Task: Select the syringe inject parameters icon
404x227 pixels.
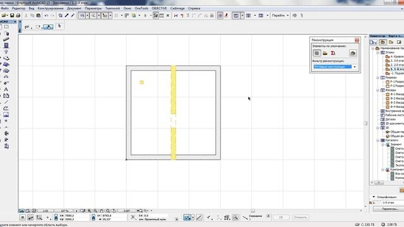Action: [73, 15]
